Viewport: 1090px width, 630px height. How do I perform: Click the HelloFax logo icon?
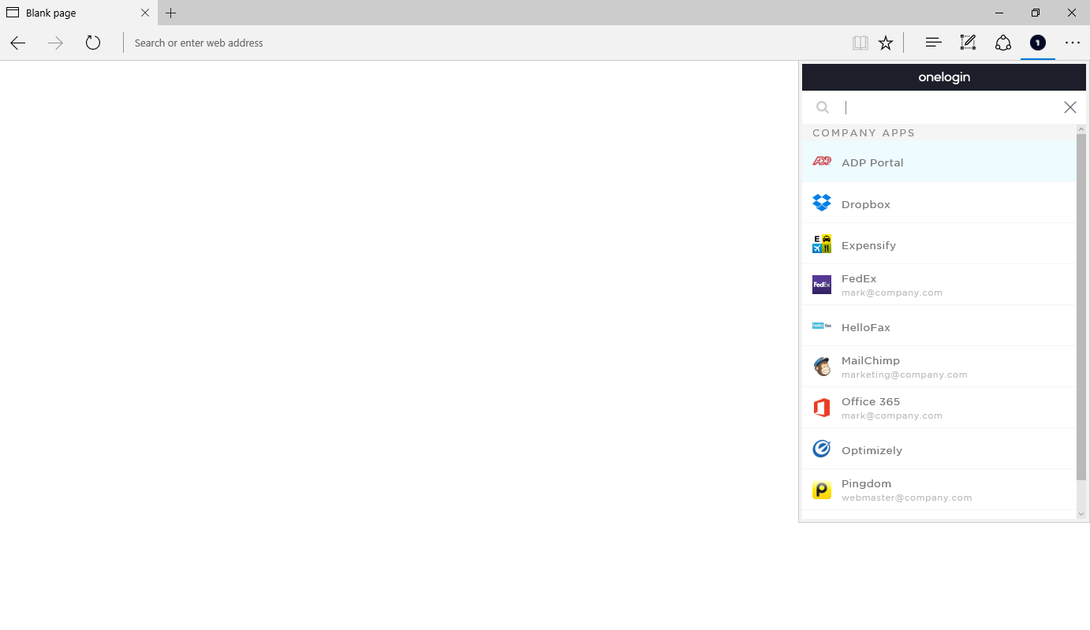pyautogui.click(x=822, y=326)
